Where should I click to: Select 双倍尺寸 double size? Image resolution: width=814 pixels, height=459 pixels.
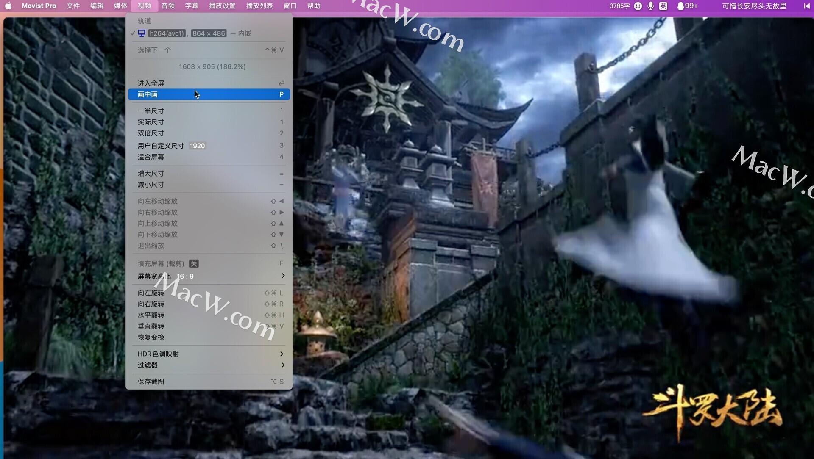click(x=209, y=133)
